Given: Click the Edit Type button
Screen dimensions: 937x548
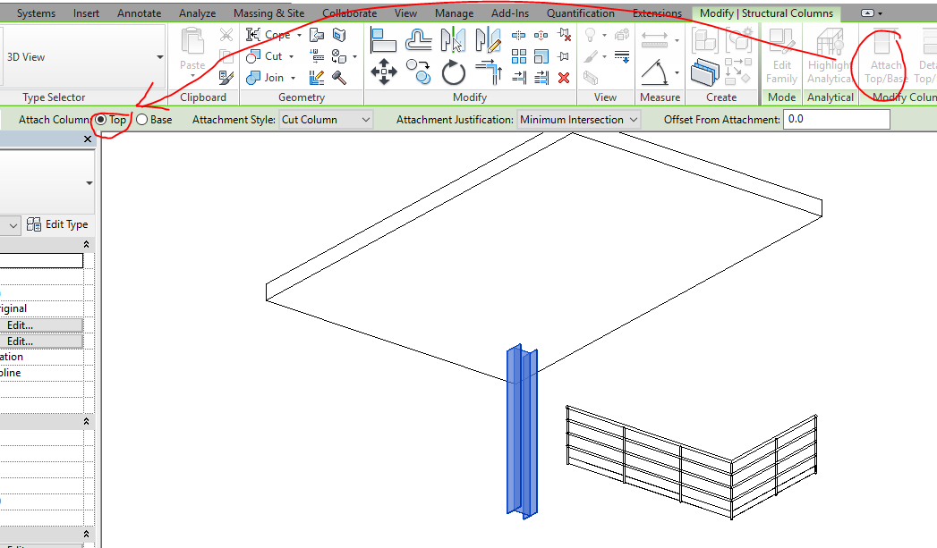Looking at the screenshot, I should (x=59, y=224).
